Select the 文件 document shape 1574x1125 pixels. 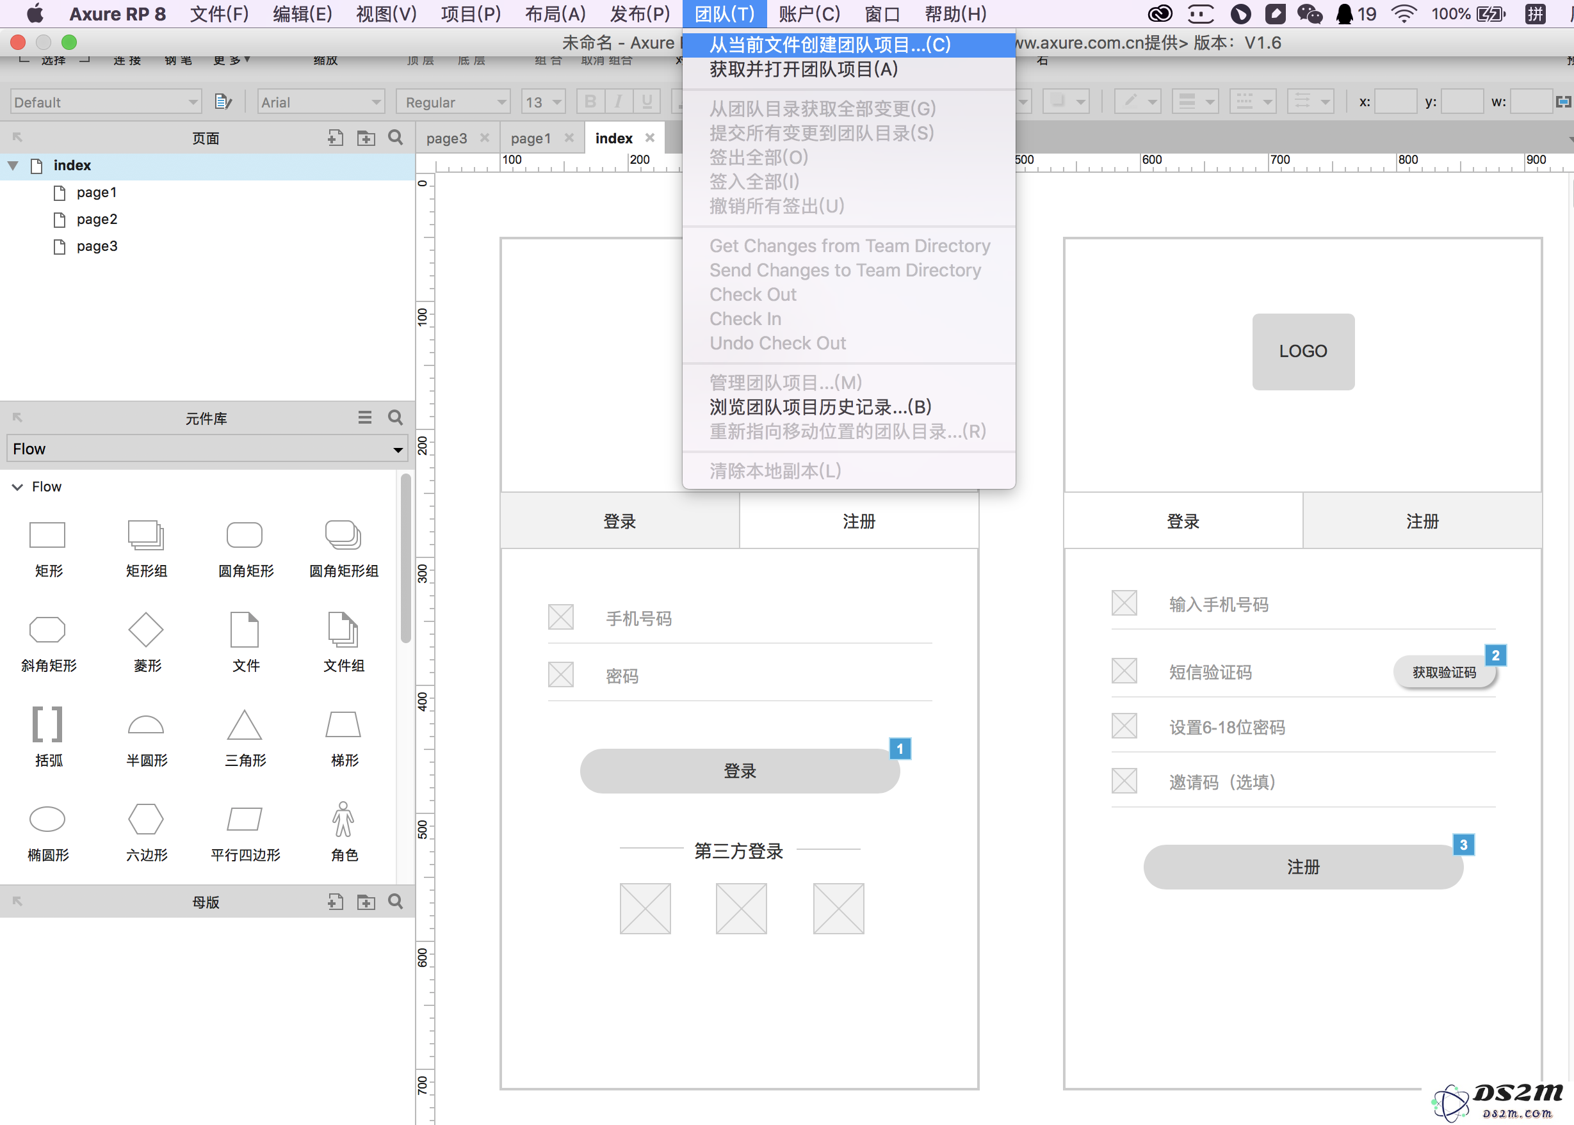(245, 630)
